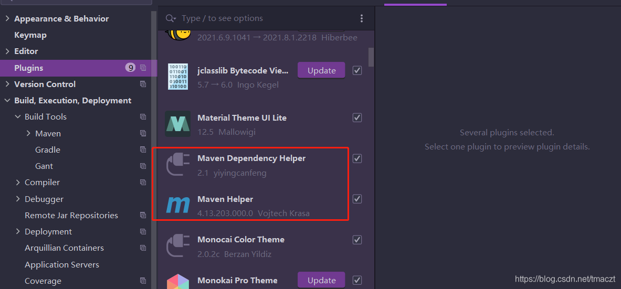Click the jclasslib Bytecode Viewer plugin icon

click(x=178, y=77)
